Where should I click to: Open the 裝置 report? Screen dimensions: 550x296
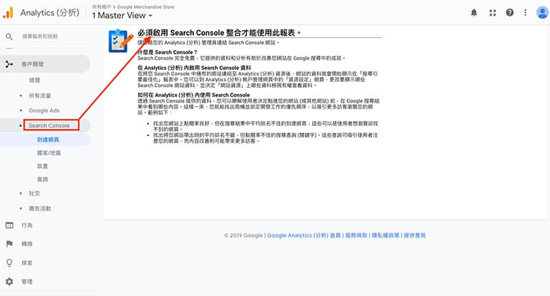click(x=43, y=166)
